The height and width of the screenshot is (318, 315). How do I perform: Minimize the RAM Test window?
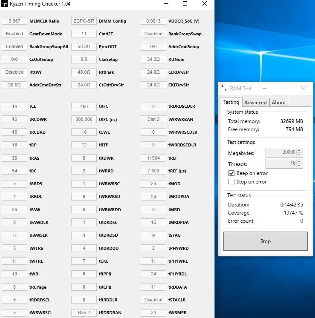pyautogui.click(x=265, y=88)
